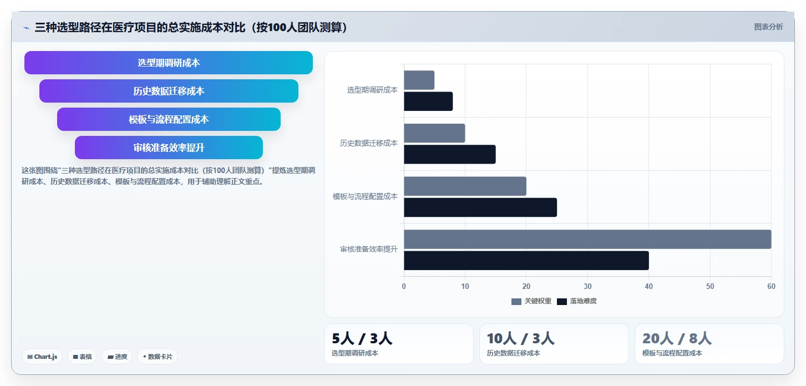Click the x-axis tick value 60
Viewport: 806px width, 386px height.
coord(771,286)
